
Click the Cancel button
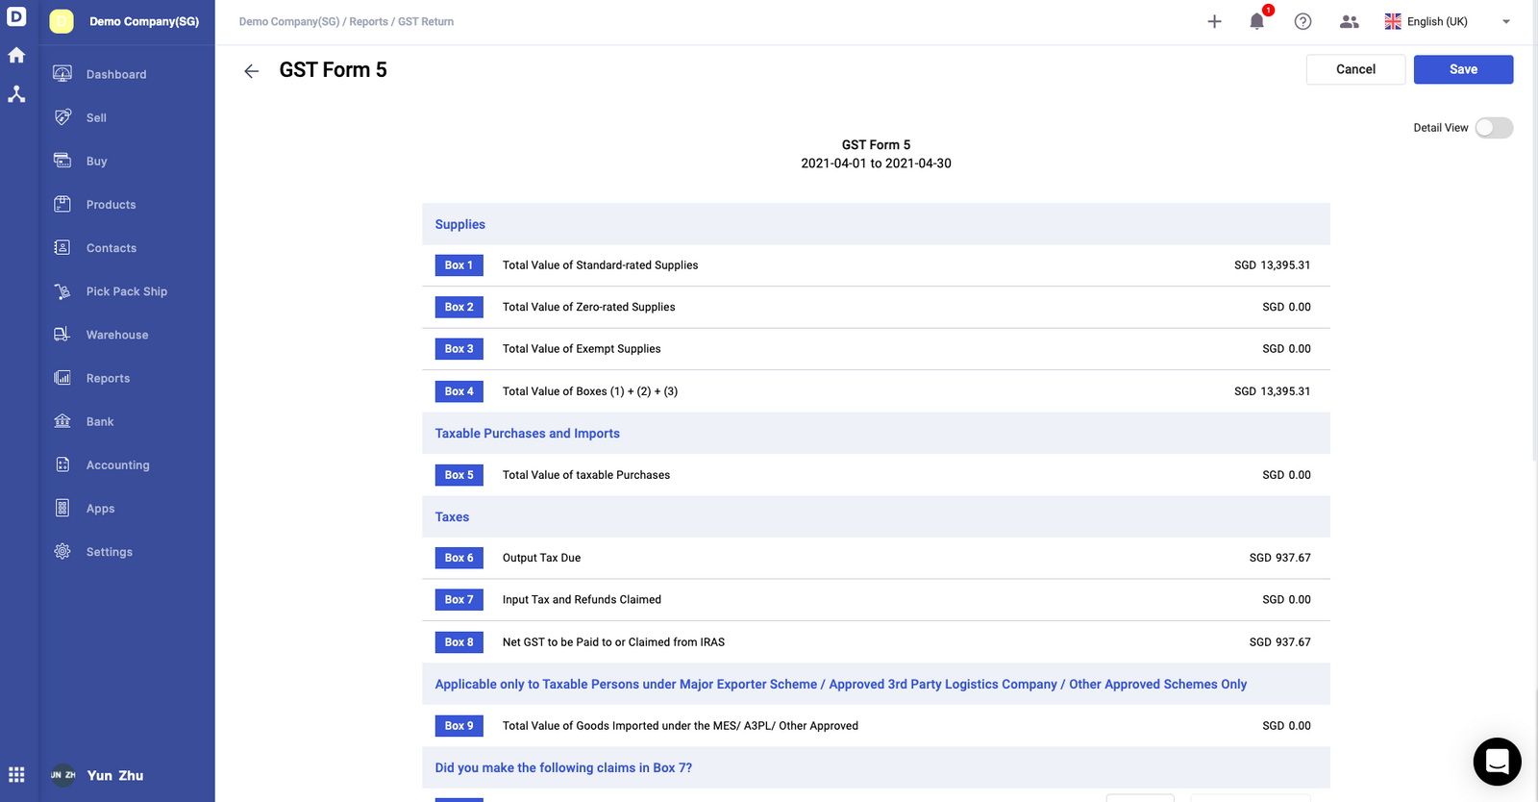tap(1355, 69)
